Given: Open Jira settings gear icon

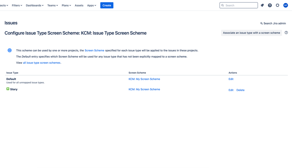Looking at the screenshot, I should 277,5.
